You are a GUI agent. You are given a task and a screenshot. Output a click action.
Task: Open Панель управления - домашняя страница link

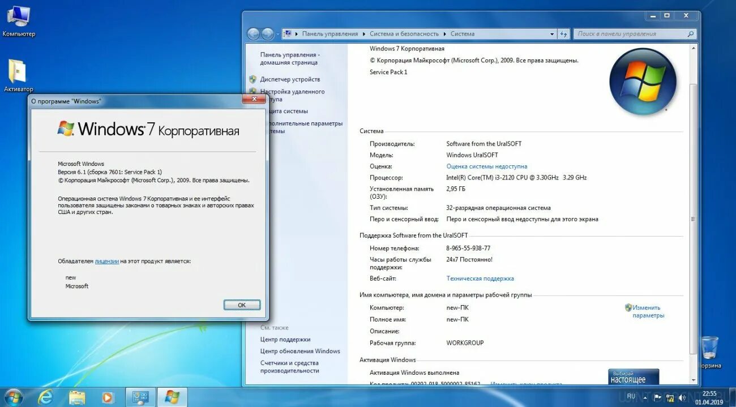[x=290, y=58]
